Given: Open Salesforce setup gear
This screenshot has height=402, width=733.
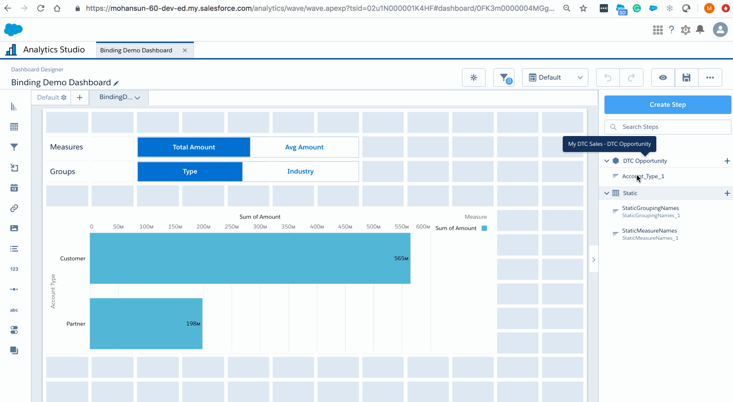Looking at the screenshot, I should (x=685, y=30).
